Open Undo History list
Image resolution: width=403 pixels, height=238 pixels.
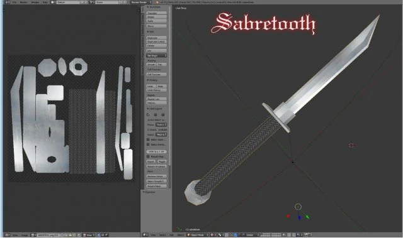click(x=156, y=90)
